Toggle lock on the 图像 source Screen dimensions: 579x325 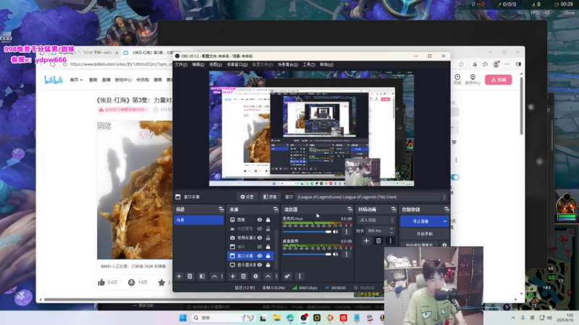(x=268, y=220)
